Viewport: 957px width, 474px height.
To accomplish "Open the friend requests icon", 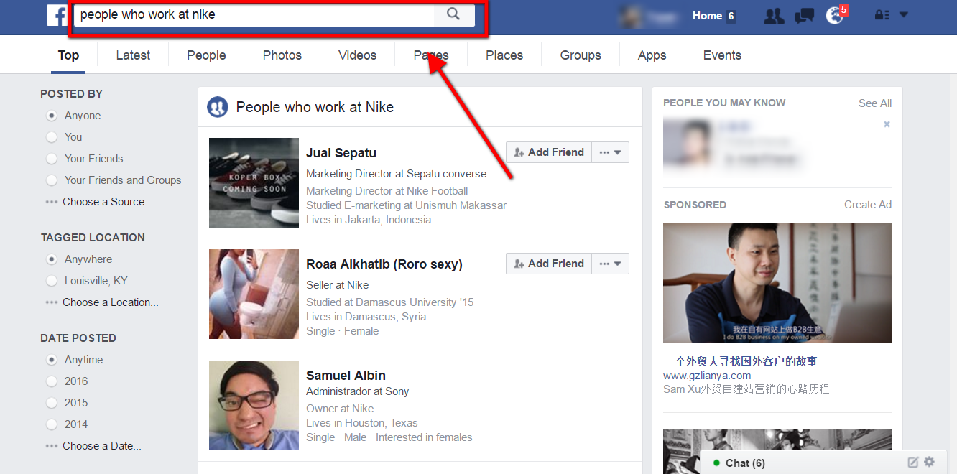I will click(774, 16).
